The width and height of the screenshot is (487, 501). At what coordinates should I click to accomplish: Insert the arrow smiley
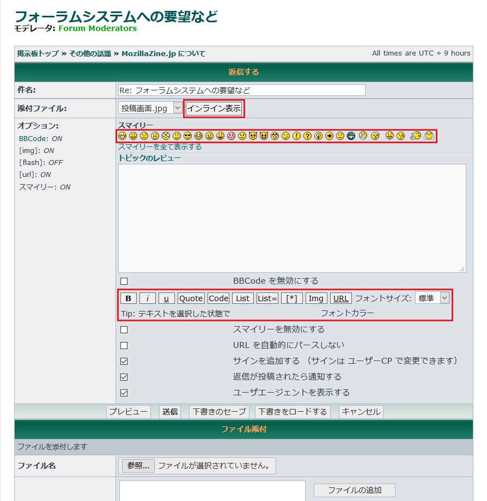(329, 136)
